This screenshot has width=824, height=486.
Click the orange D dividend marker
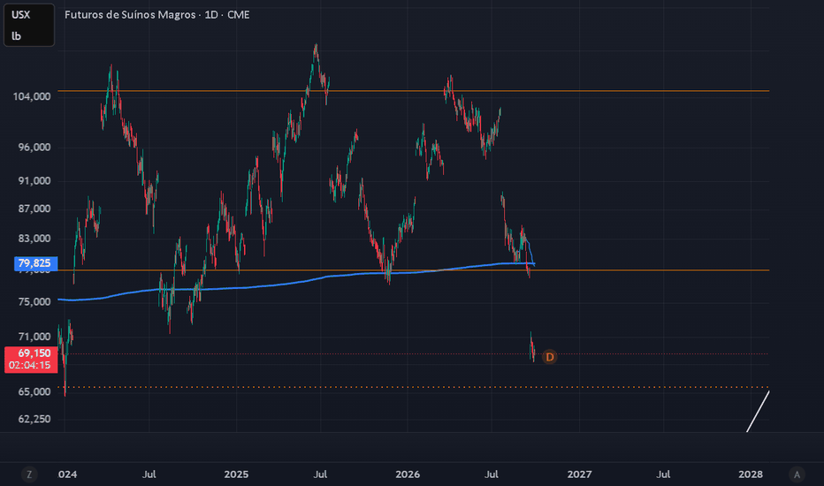tap(550, 357)
